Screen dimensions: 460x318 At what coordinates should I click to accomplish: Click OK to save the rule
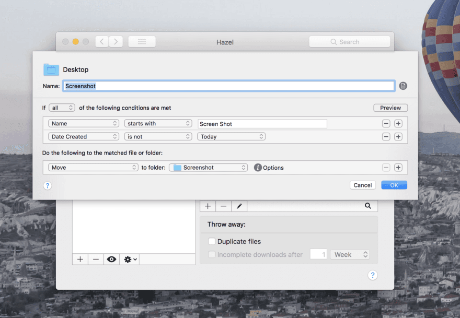(394, 185)
